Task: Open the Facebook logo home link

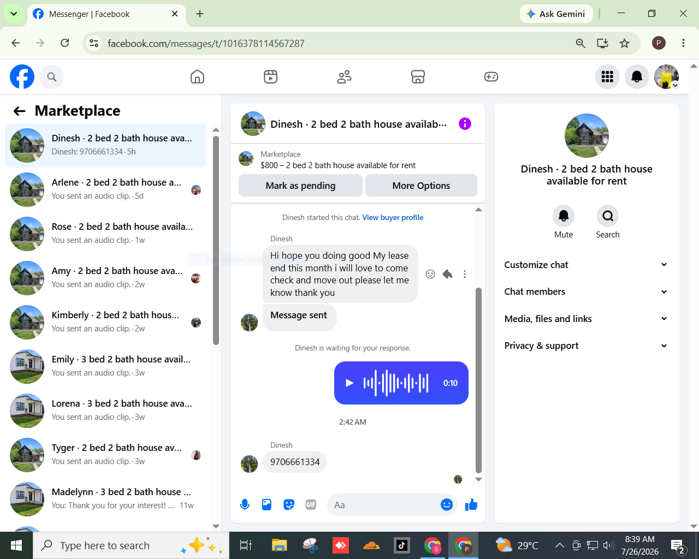Action: tap(22, 77)
